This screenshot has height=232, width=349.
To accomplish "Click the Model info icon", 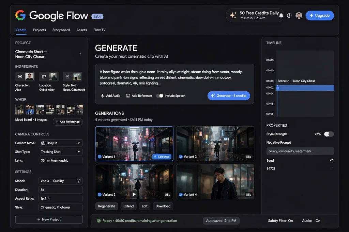I will coord(78,181).
